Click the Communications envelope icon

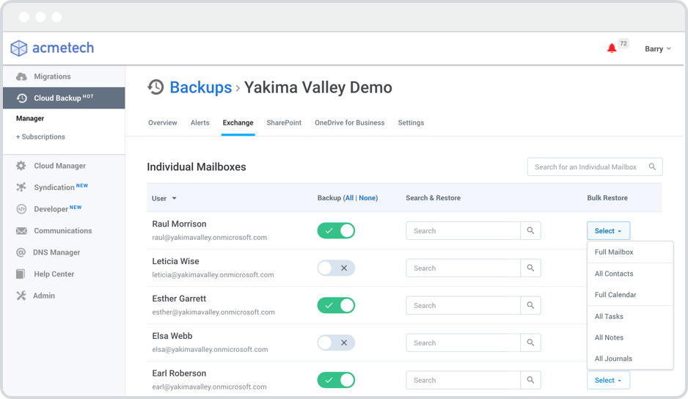(21, 231)
